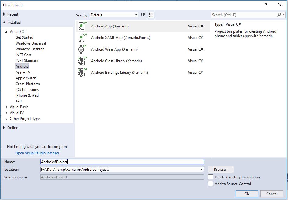Switch to medium icons view
The width and height of the screenshot is (288, 200).
(143, 15)
